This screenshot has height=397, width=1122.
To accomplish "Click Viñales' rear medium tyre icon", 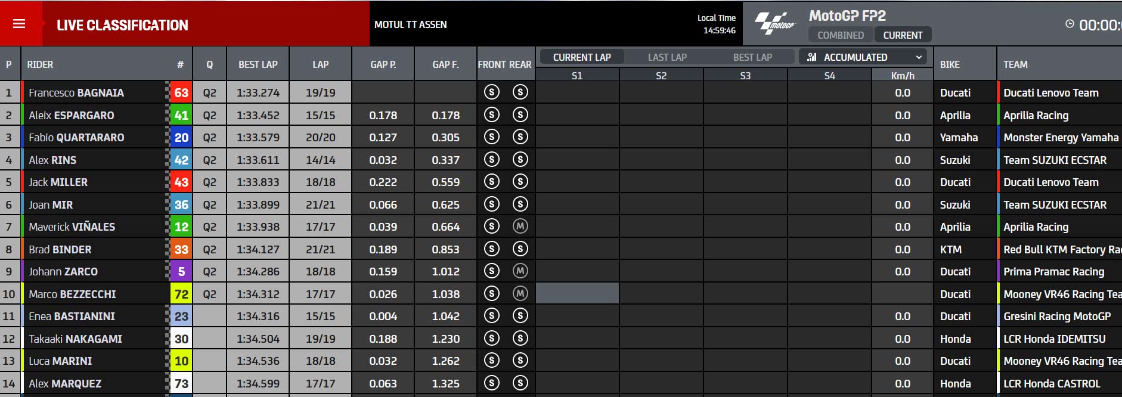I will point(520,226).
